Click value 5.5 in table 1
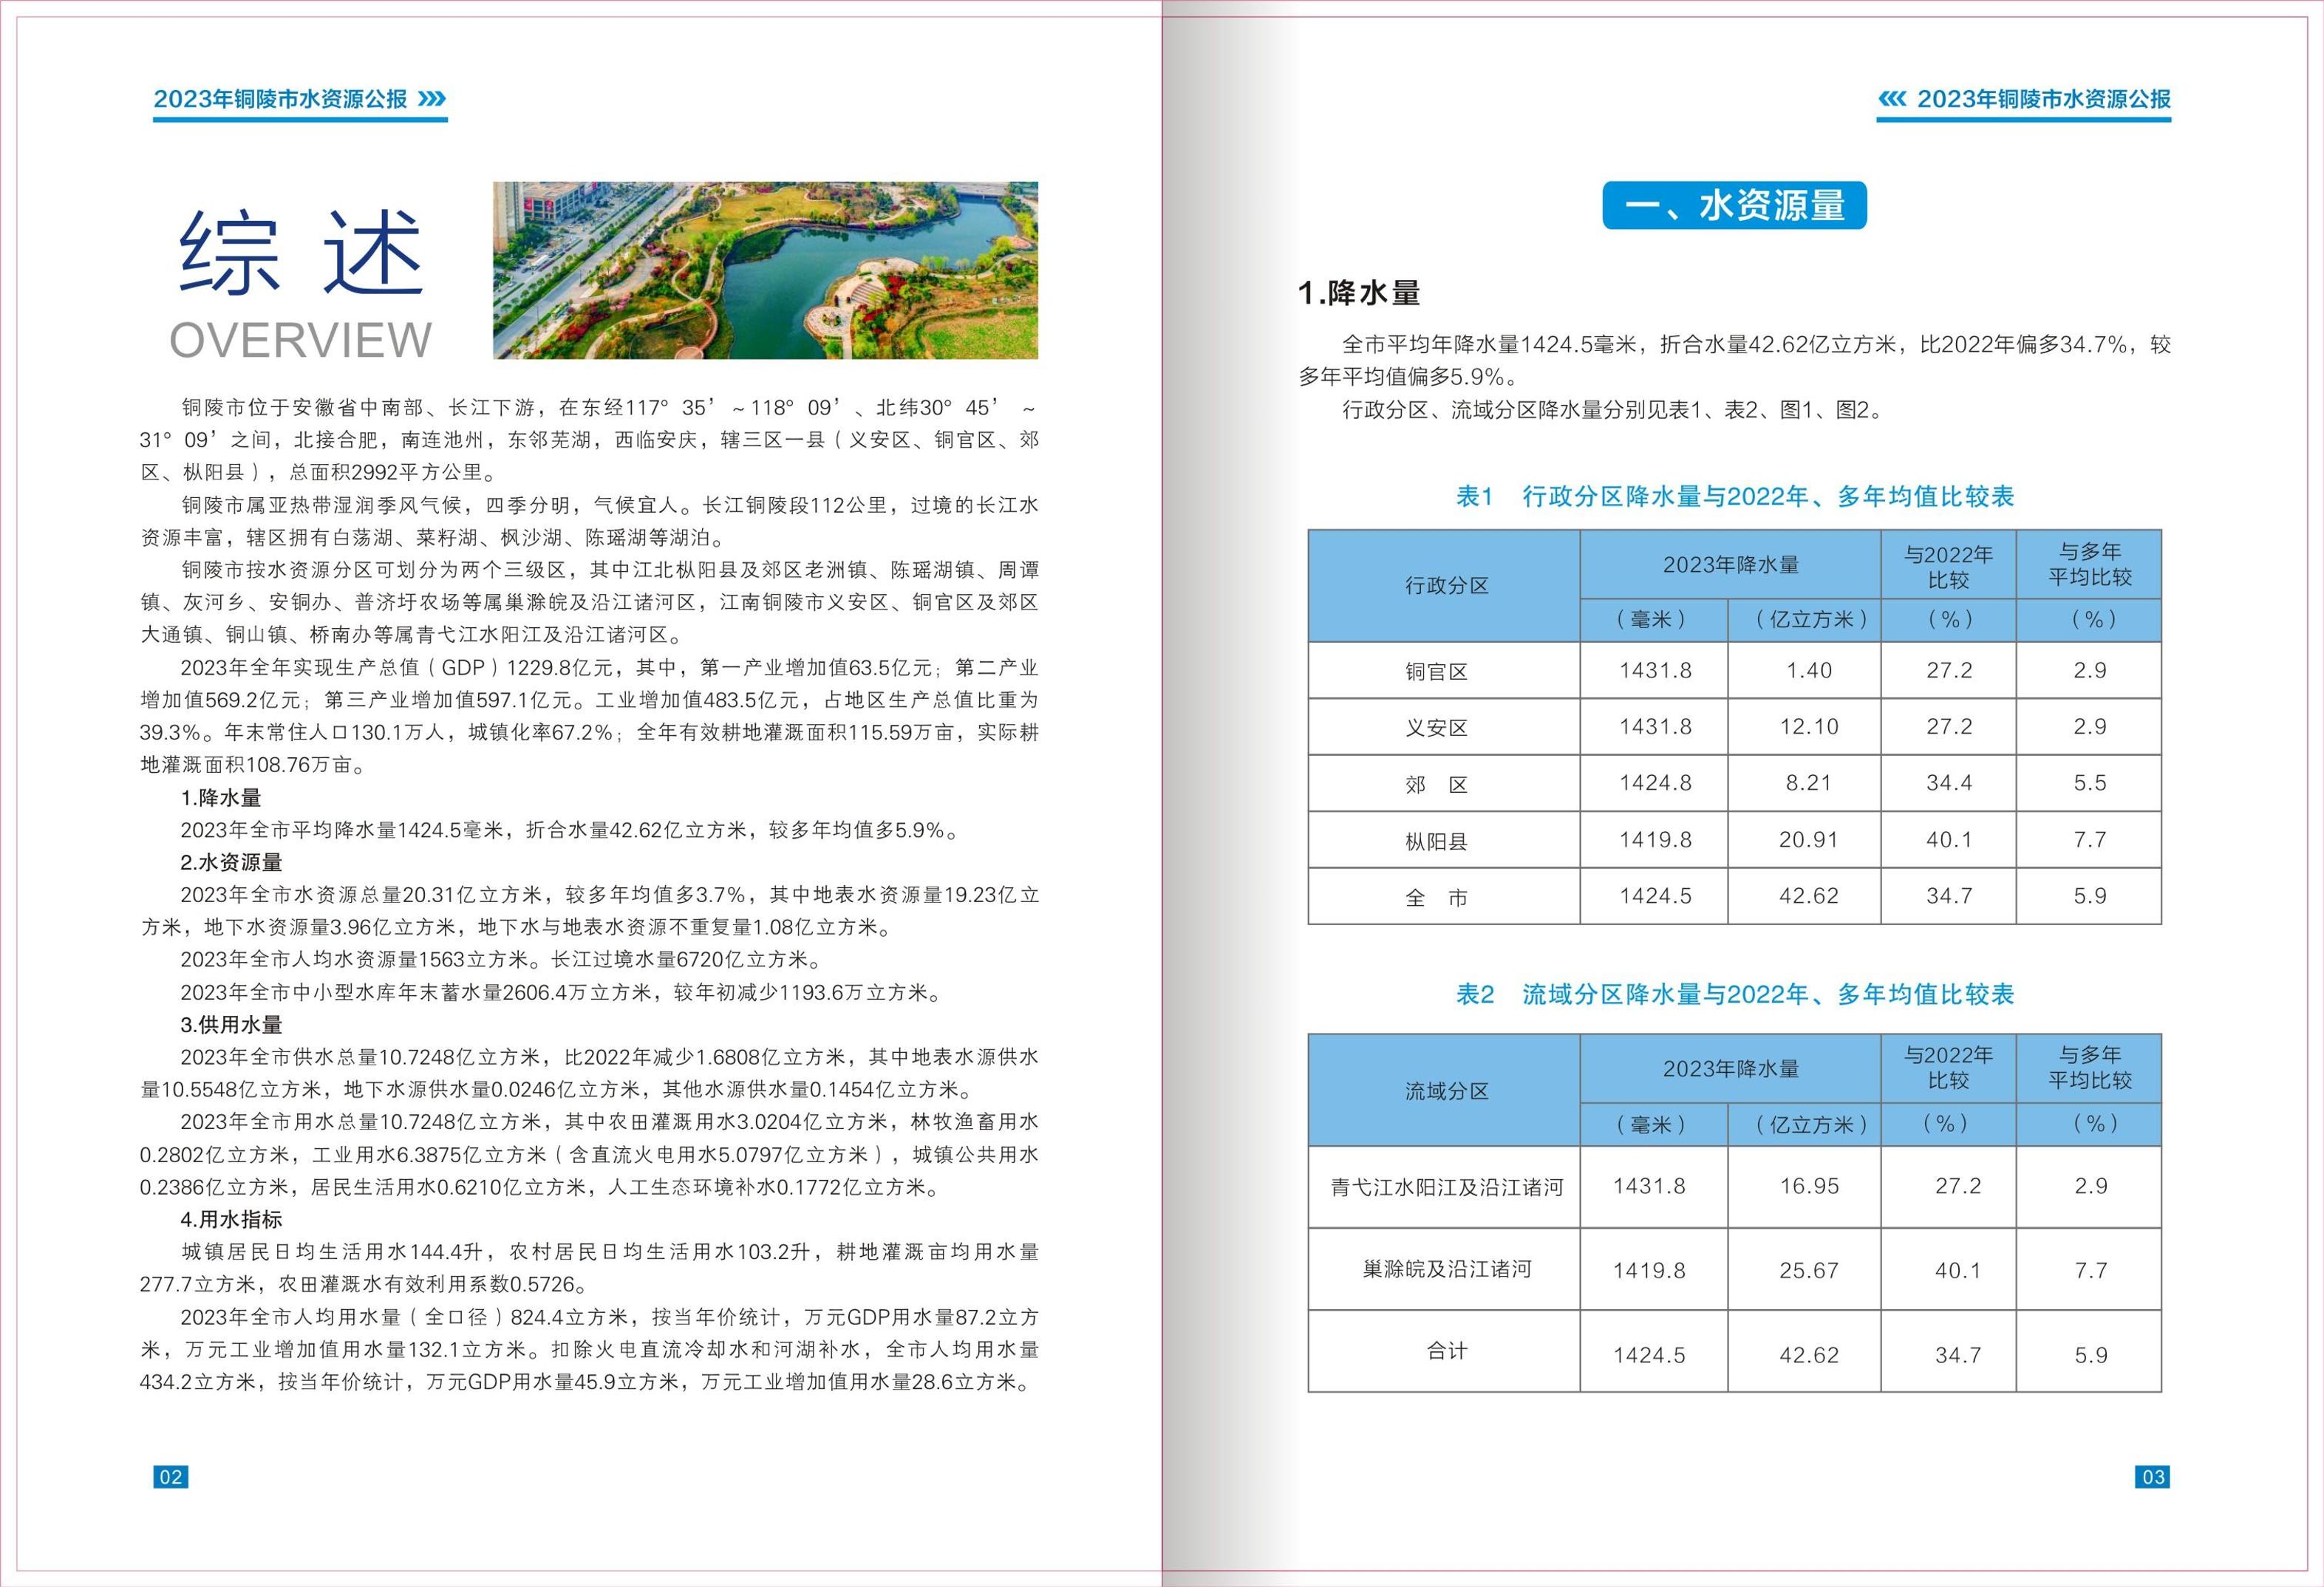 point(2090,783)
